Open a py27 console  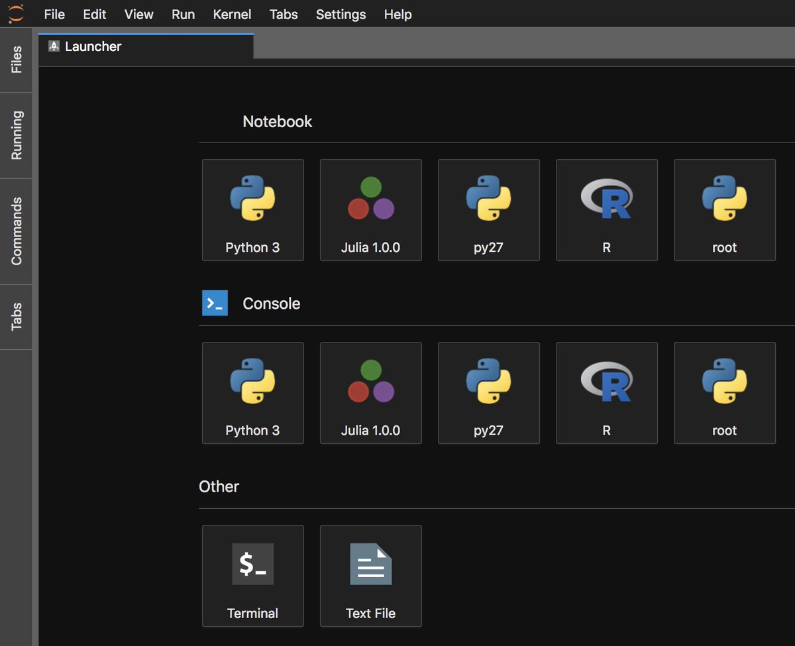tap(488, 393)
